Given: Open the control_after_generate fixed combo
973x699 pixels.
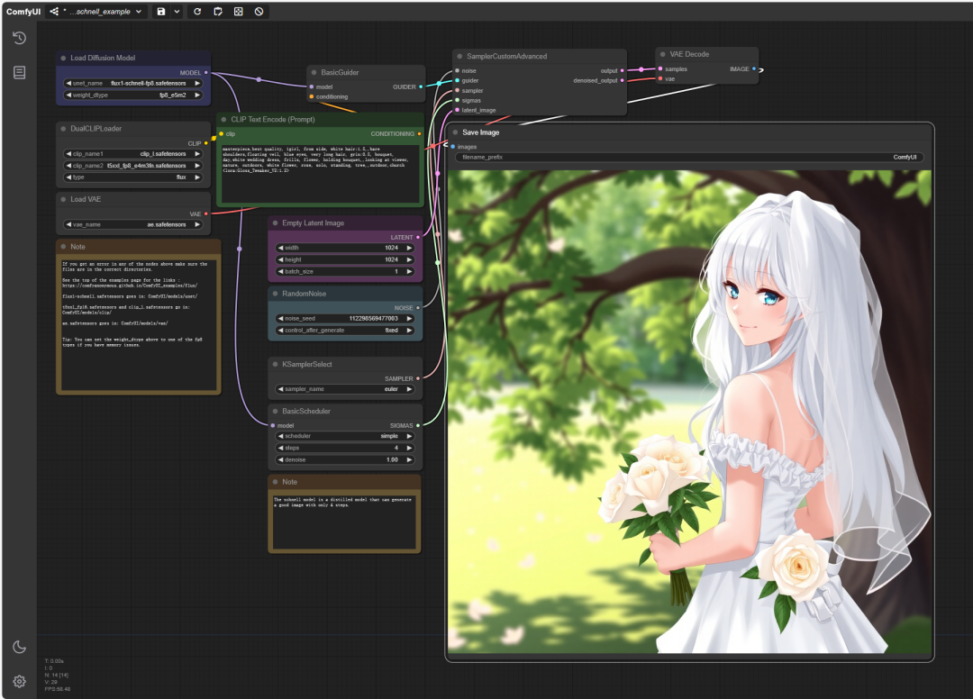Looking at the screenshot, I should point(345,330).
